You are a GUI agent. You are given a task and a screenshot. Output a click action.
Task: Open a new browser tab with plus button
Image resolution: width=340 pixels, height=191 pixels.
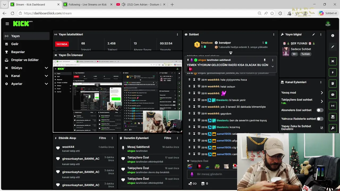172,5
